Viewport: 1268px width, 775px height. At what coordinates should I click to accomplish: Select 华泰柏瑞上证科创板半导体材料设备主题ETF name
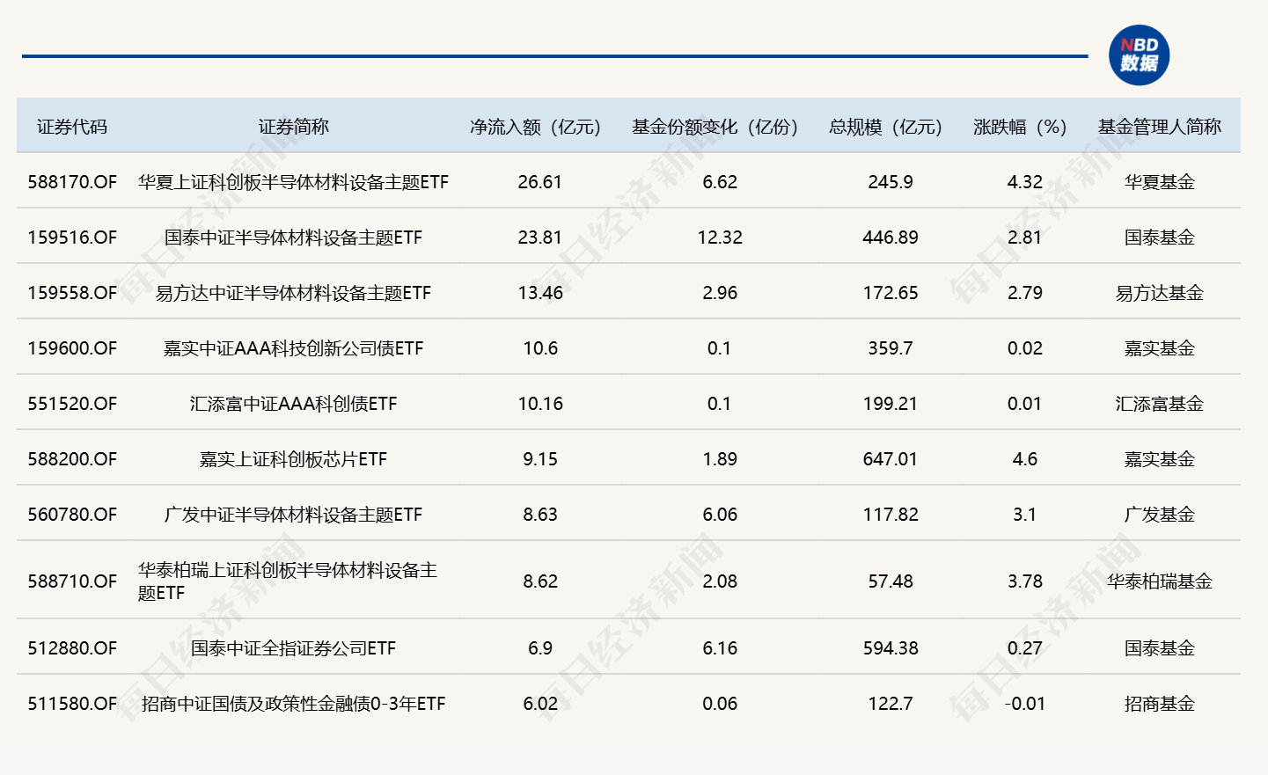pos(288,581)
